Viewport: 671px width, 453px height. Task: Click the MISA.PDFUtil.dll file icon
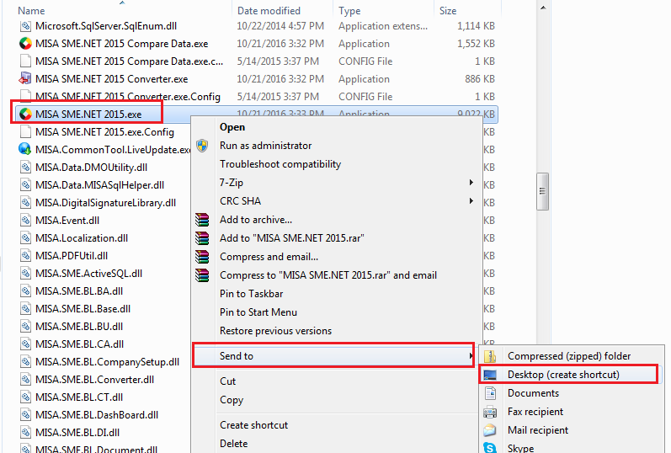pyautogui.click(x=25, y=256)
